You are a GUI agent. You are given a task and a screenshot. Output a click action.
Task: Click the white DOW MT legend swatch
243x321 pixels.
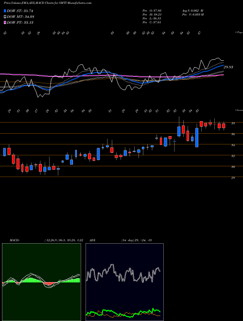point(5,17)
